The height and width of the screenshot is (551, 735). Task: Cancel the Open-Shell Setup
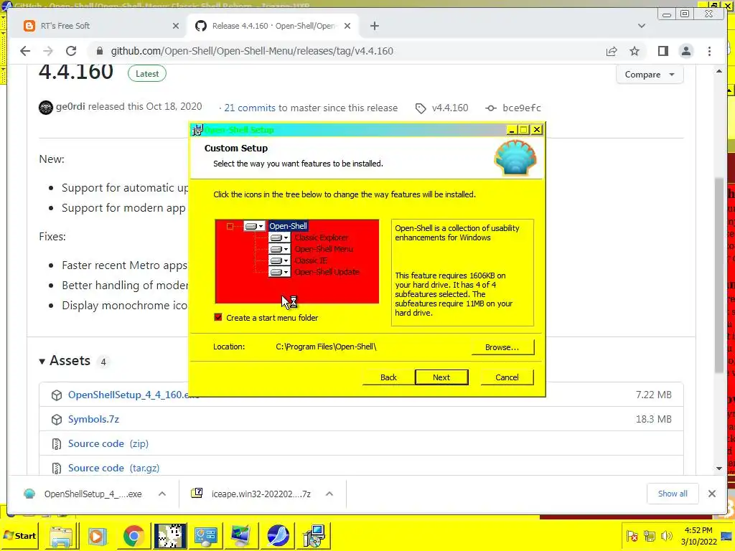point(507,377)
